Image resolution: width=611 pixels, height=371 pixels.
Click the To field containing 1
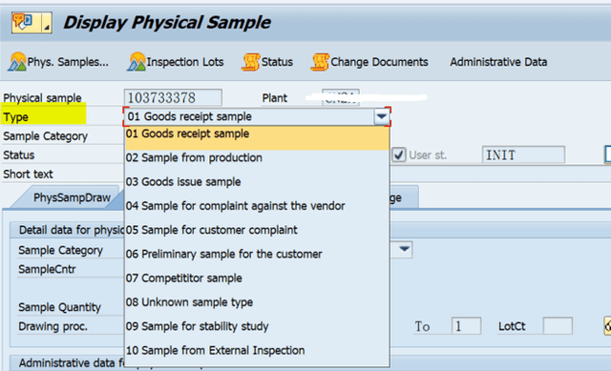466,326
